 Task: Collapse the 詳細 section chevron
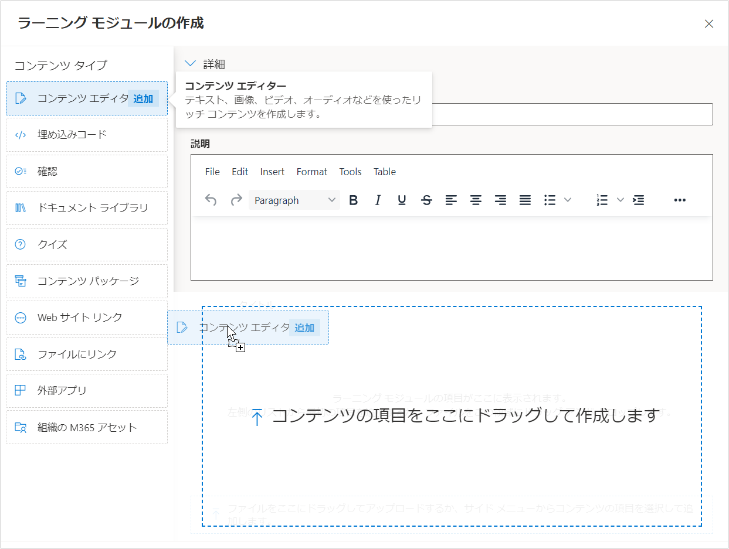(x=190, y=64)
